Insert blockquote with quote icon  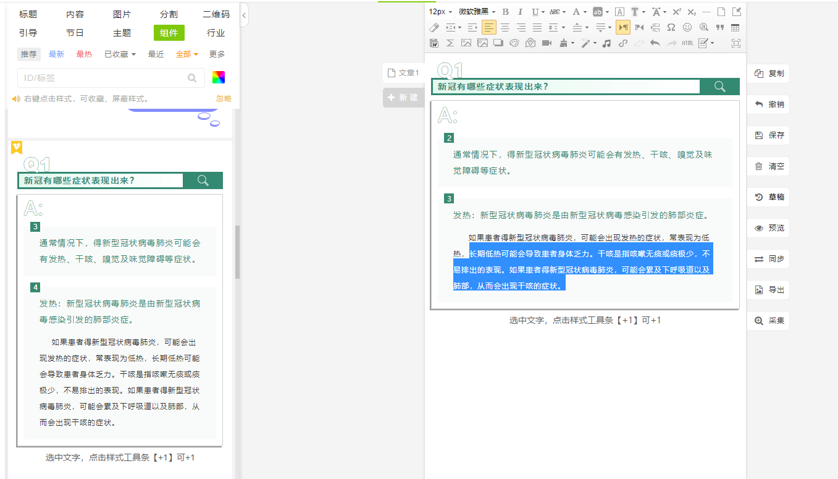[x=719, y=27]
